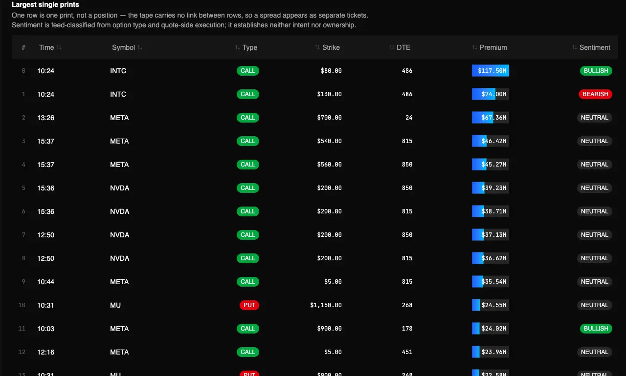Click the INTC symbol in the $80.00 strike row
This screenshot has width=626, height=376.
[x=118, y=71]
